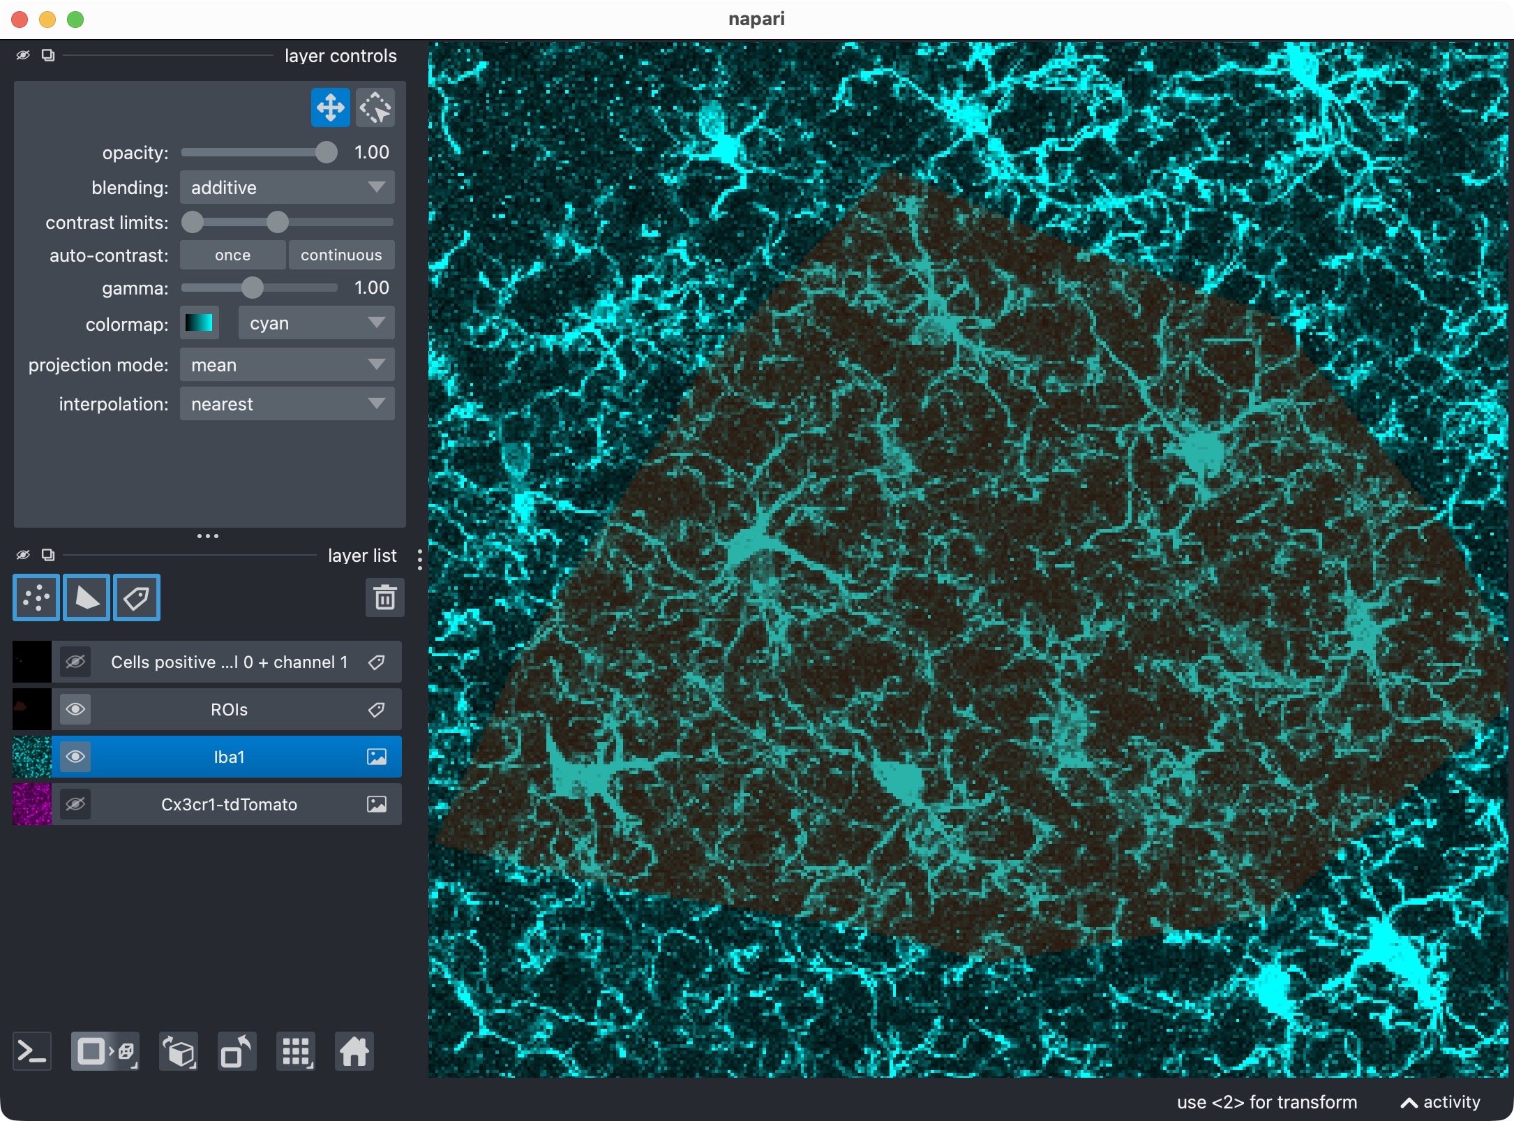Click the cyan colormap swatch

coord(200,323)
